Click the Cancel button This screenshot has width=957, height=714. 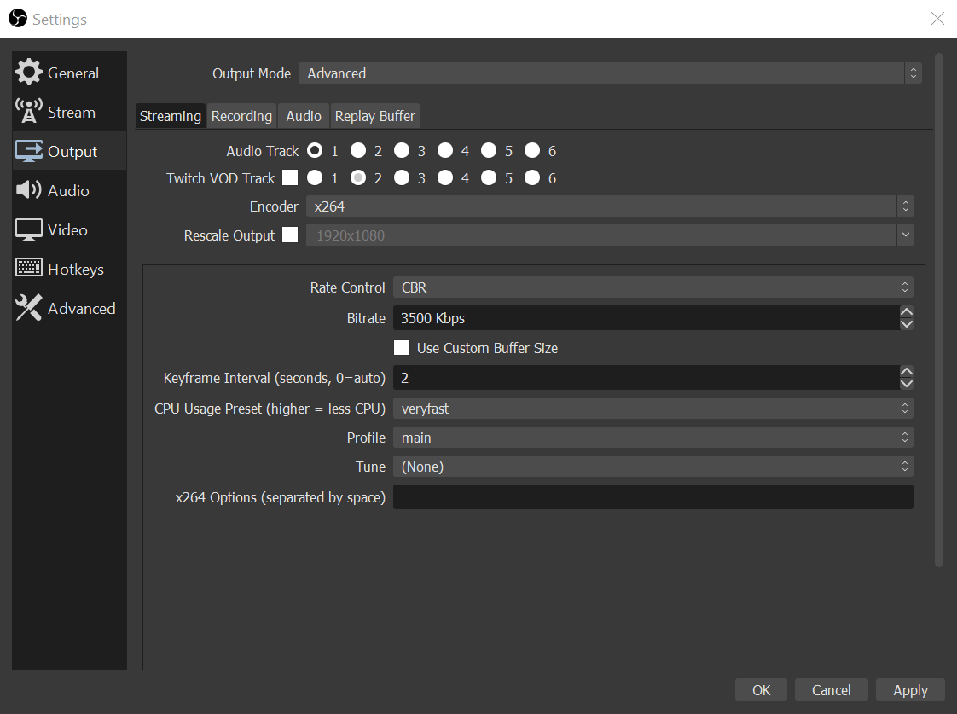(x=831, y=690)
